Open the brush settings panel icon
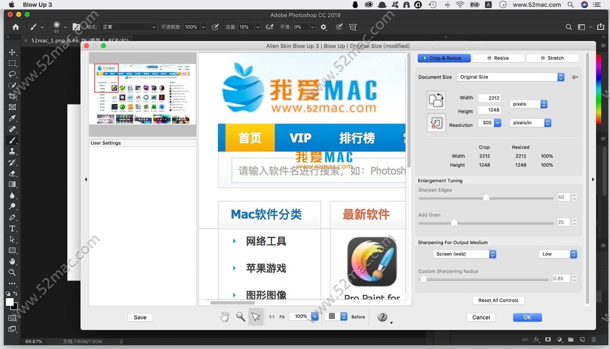Image resolution: width=610 pixels, height=349 pixels. tap(76, 27)
